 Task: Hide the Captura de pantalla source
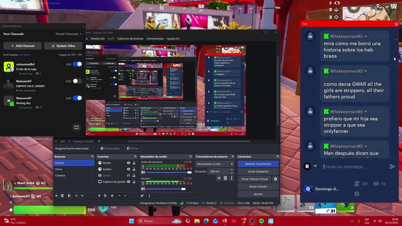[128, 182]
